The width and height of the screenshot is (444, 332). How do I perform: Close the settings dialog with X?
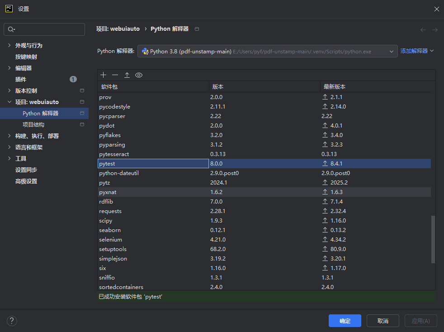click(x=436, y=9)
